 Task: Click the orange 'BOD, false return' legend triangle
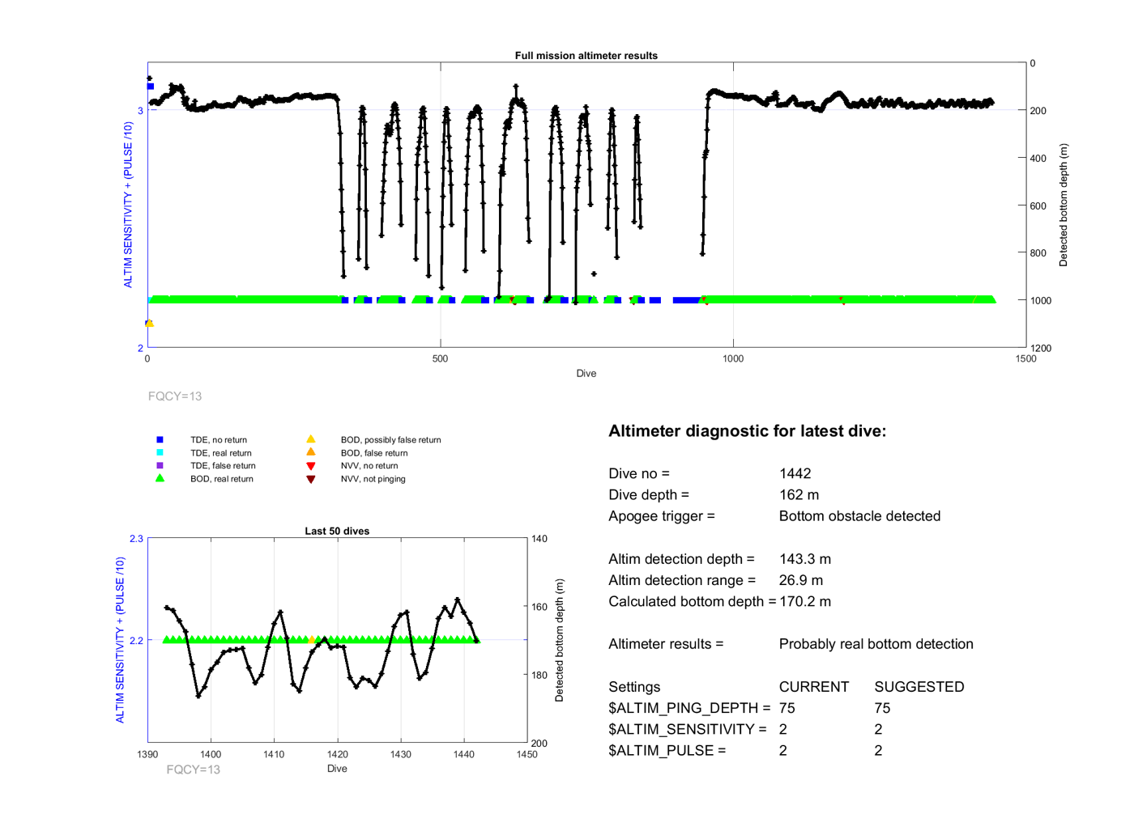[310, 452]
